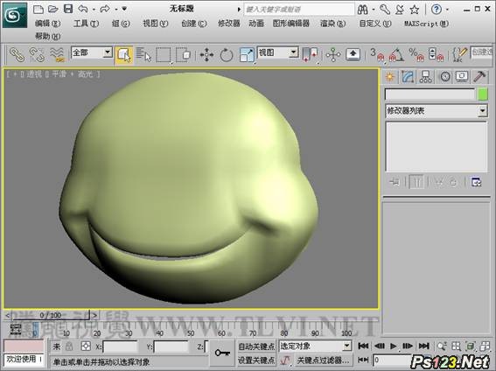The height and width of the screenshot is (371, 496).
Task: Open the 动画 menu
Action: [x=256, y=24]
